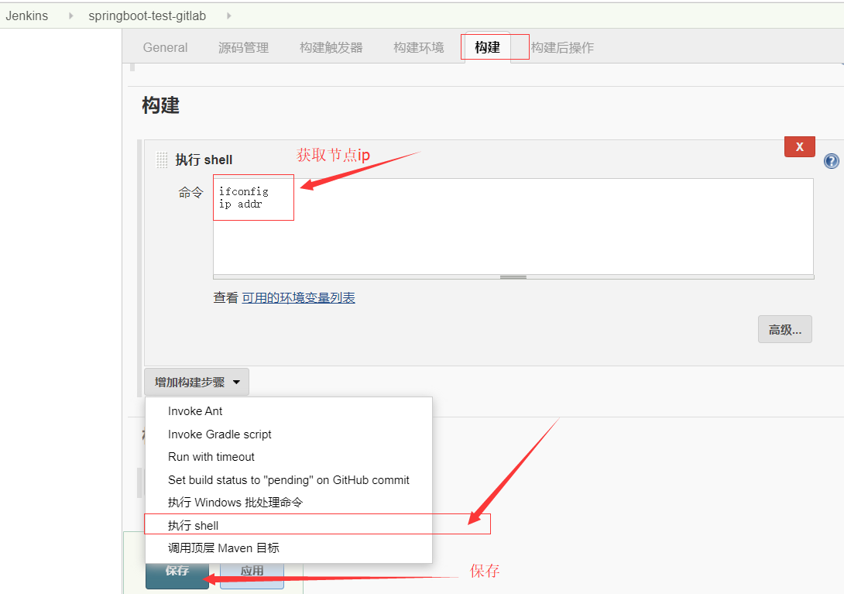
Task: Switch to the General tab
Action: (165, 47)
